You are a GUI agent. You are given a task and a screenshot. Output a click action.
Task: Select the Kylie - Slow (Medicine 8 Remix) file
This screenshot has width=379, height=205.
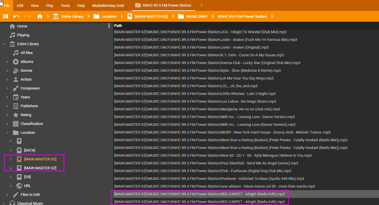[x=197, y=70]
